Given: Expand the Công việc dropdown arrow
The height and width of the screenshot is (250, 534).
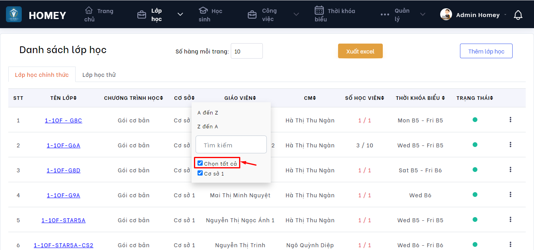Looking at the screenshot, I should point(296,15).
